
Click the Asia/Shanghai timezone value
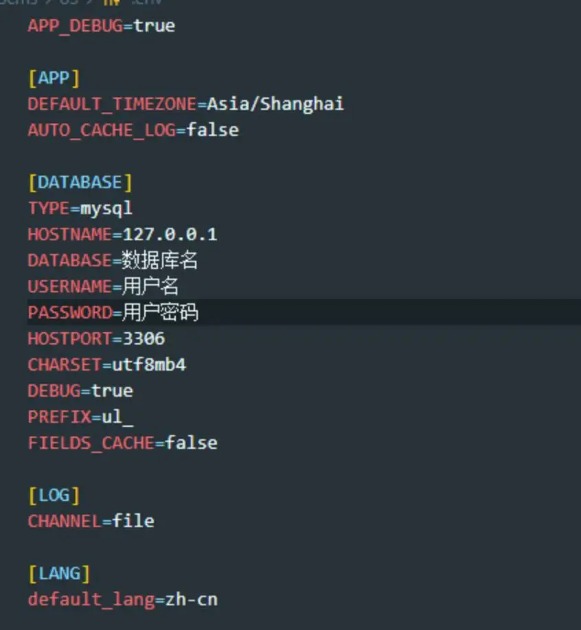click(x=275, y=104)
